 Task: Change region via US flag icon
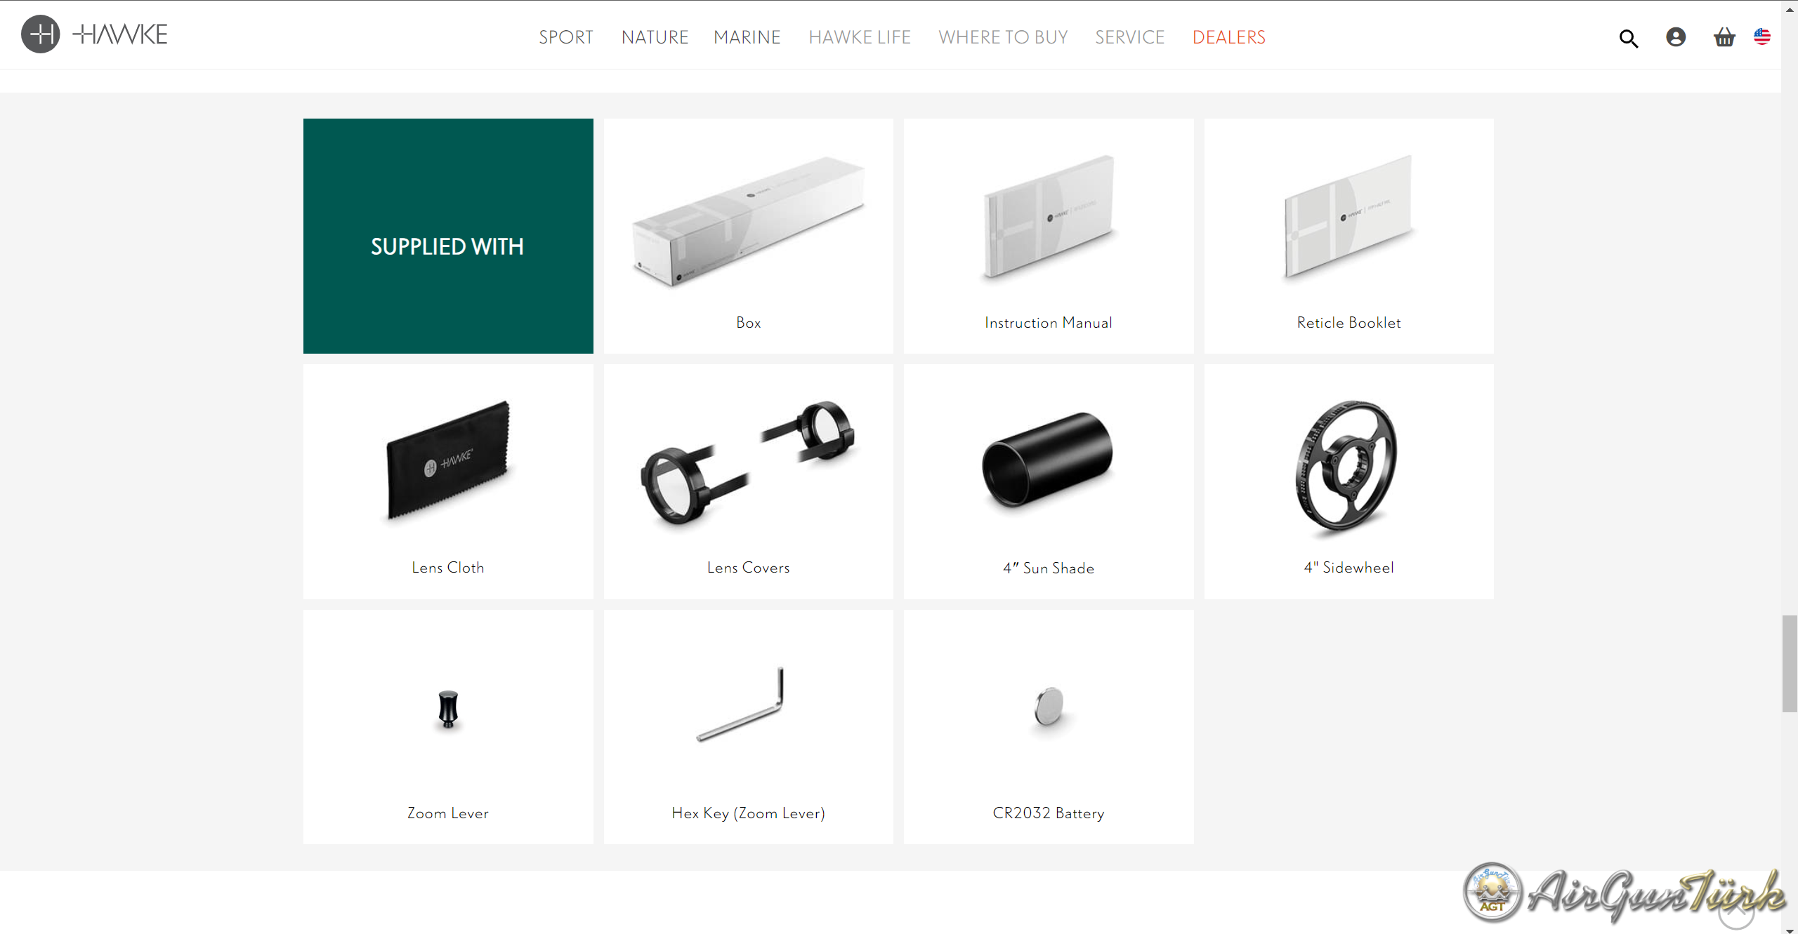[1761, 36]
